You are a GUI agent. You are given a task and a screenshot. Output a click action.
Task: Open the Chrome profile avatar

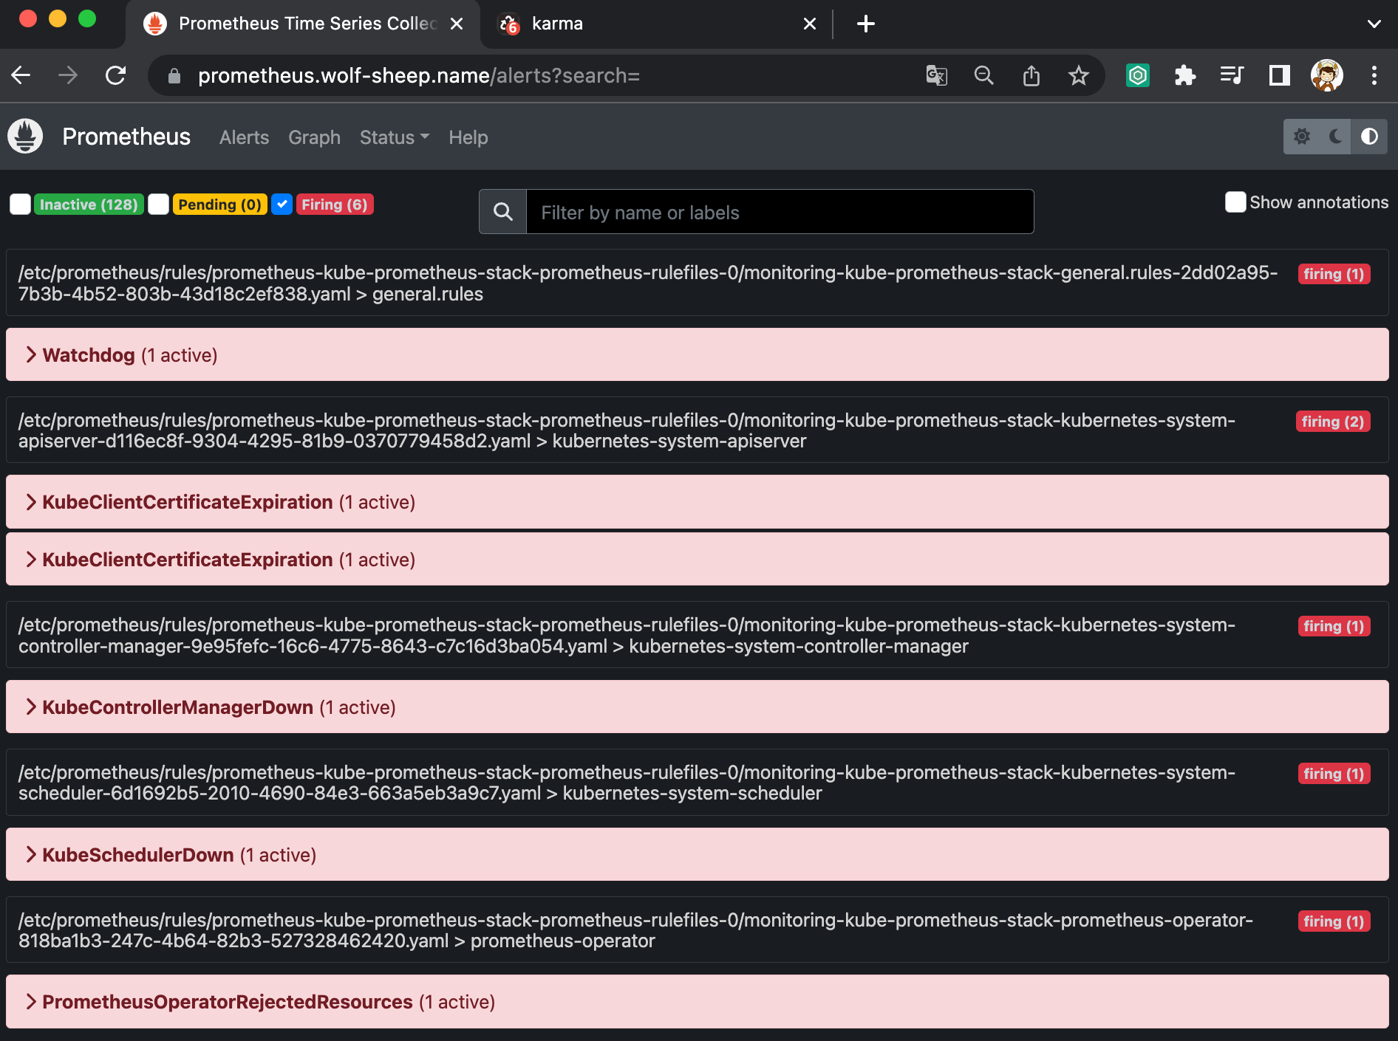(x=1327, y=75)
